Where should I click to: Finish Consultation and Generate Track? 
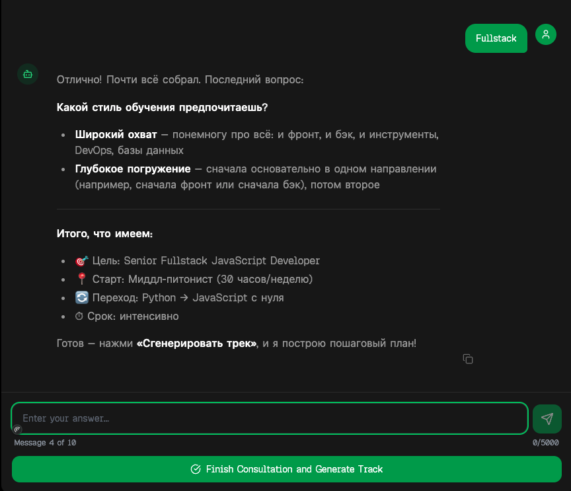point(287,469)
